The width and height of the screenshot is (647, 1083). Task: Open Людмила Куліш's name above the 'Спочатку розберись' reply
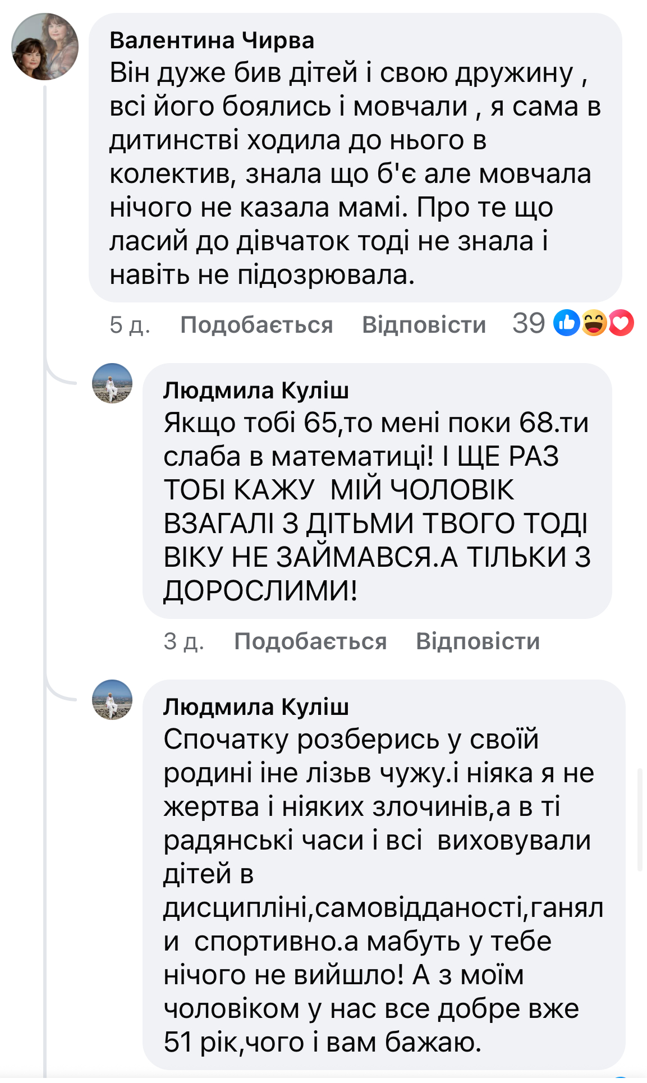tap(256, 707)
